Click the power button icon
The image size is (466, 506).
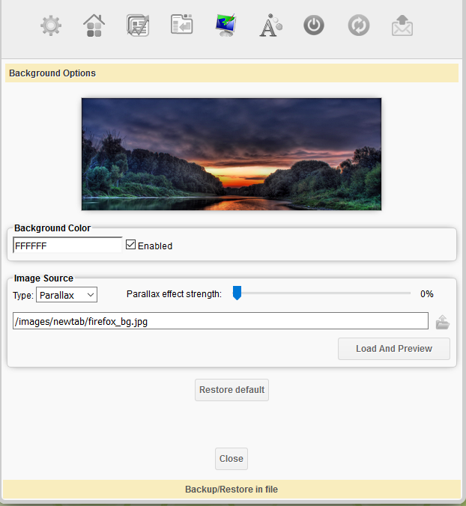[314, 26]
